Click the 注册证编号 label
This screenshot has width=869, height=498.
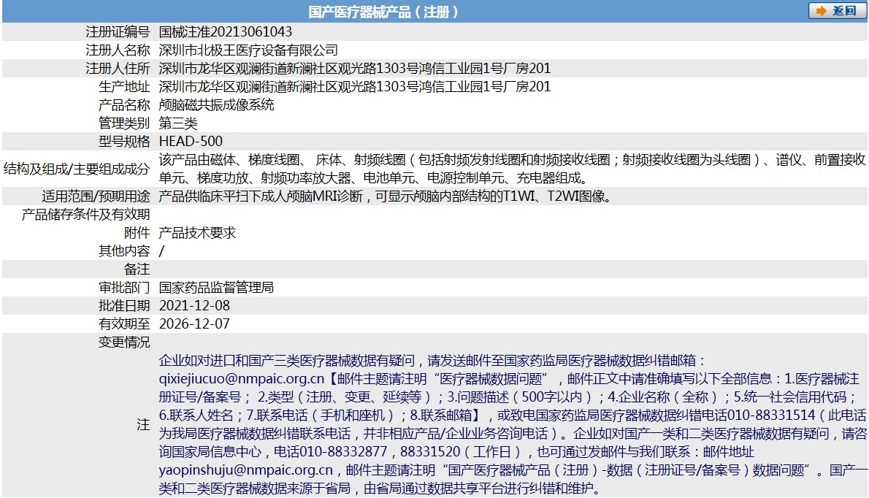[118, 32]
